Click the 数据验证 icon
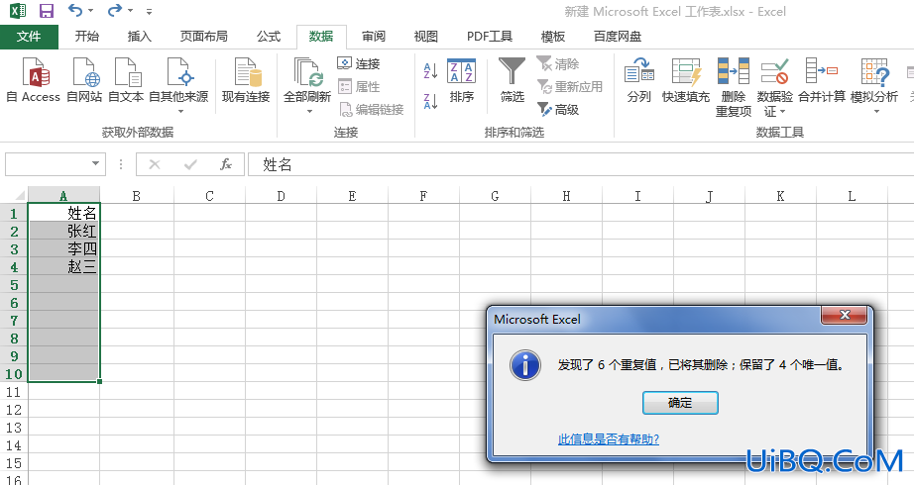914x485 pixels. 774,72
